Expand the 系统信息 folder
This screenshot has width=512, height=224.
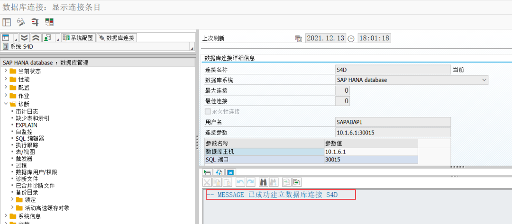[6, 216]
